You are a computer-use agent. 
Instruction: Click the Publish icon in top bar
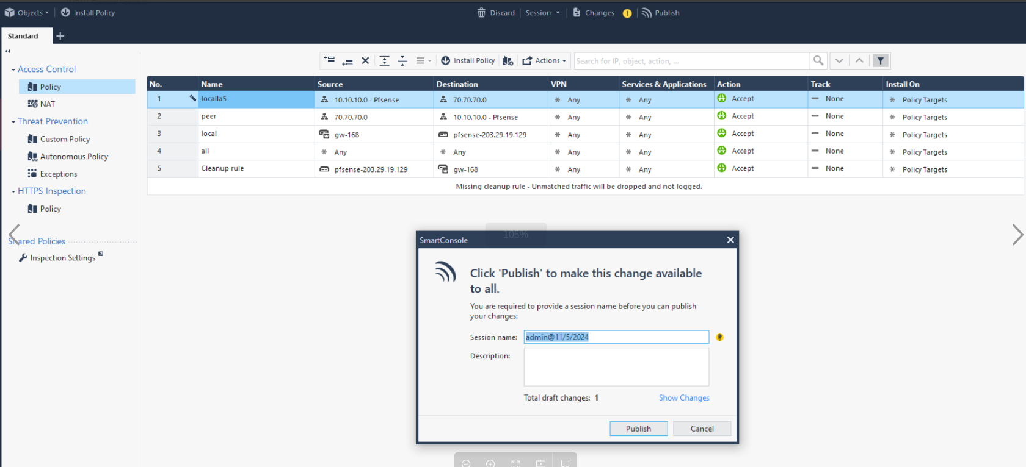pos(647,13)
